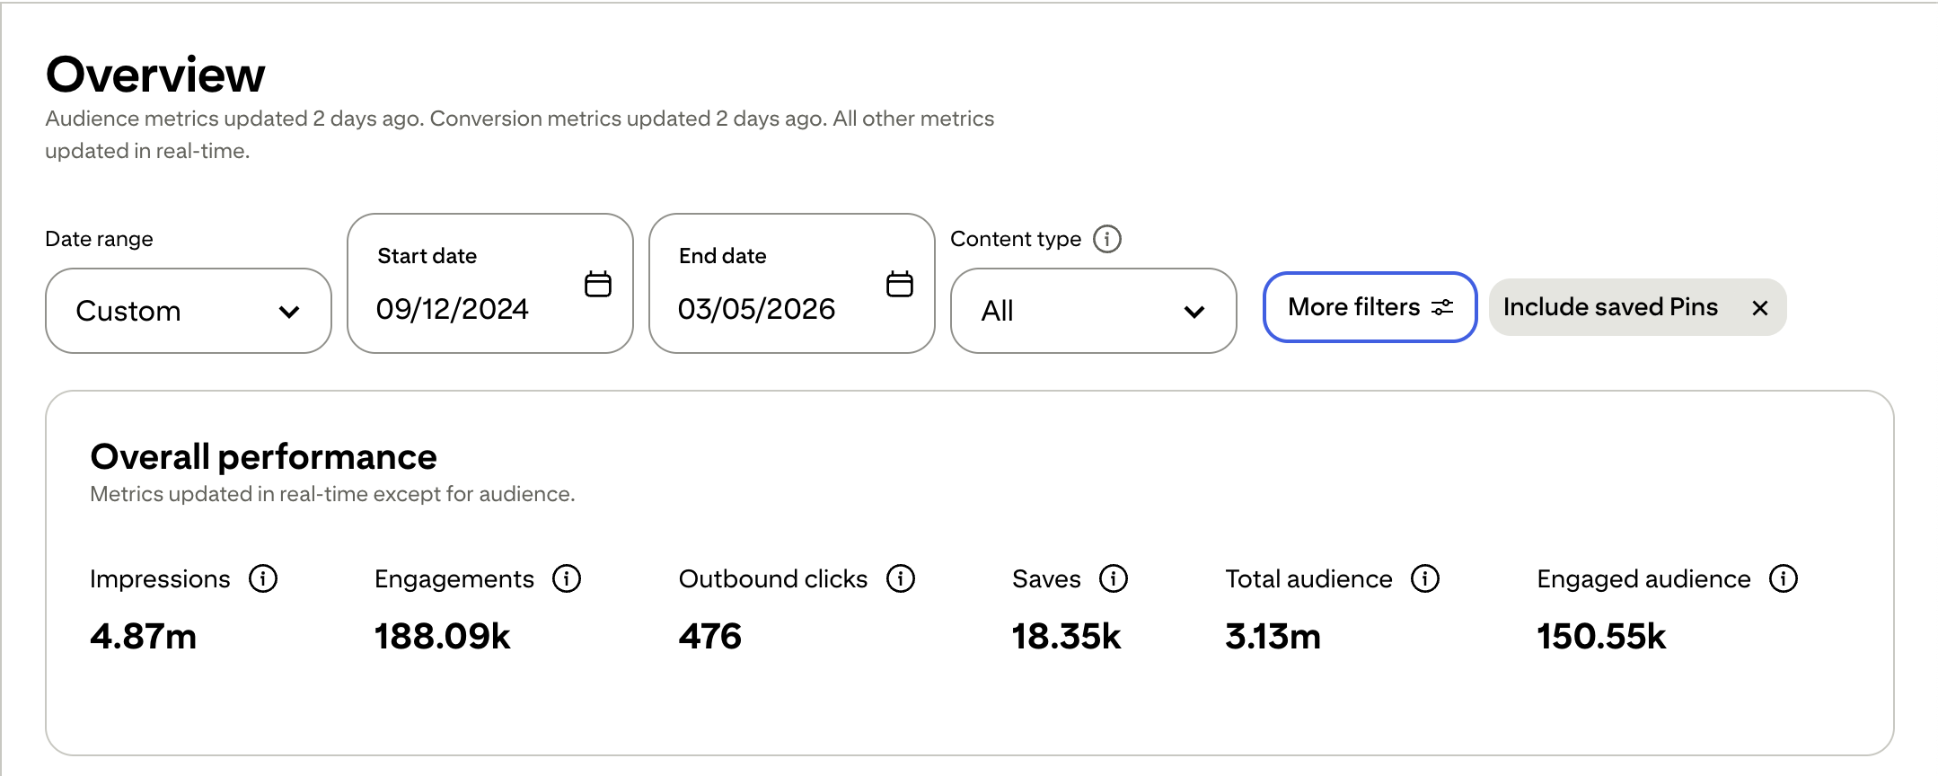Screen dimensions: 1938x776
Task: Click the End date field 03/05/2026
Action: 756,309
